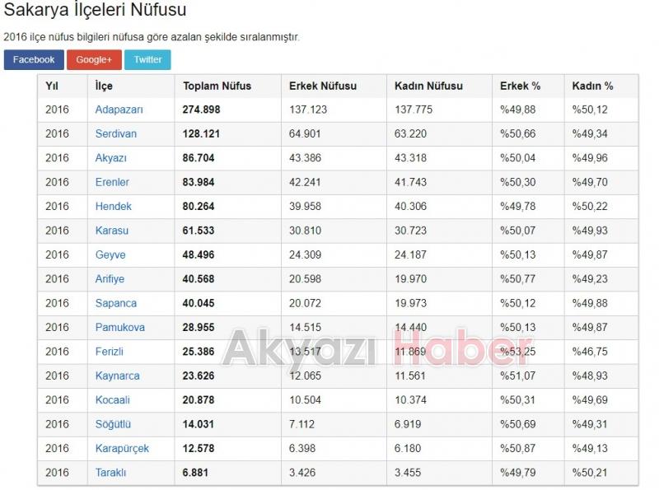Screen dimensions: 659x490
Task: Open the Pamukova district link
Action: 119,328
